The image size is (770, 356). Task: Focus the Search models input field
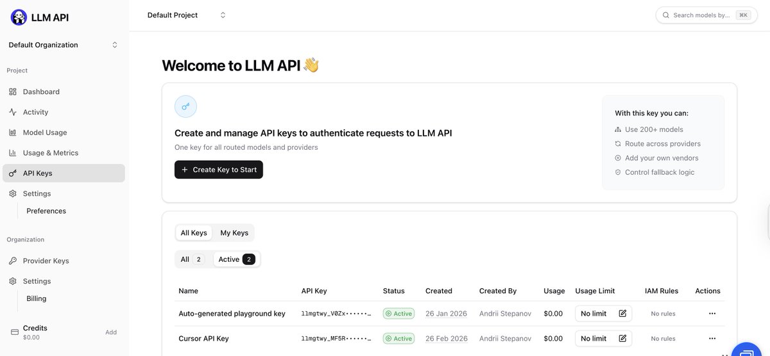coord(706,15)
